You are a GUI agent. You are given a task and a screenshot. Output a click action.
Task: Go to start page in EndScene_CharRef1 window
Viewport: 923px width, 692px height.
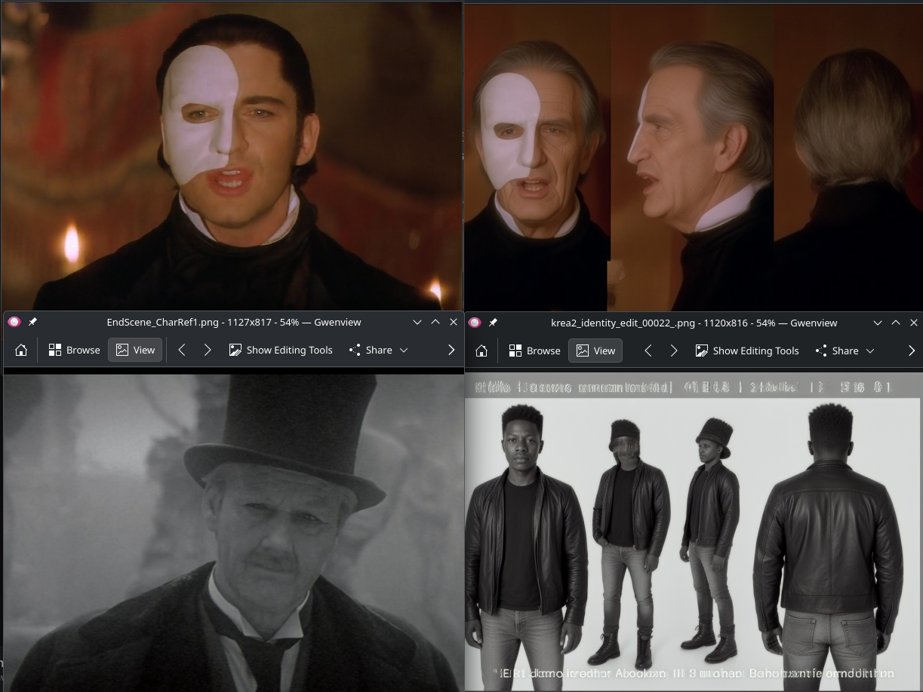tap(21, 350)
